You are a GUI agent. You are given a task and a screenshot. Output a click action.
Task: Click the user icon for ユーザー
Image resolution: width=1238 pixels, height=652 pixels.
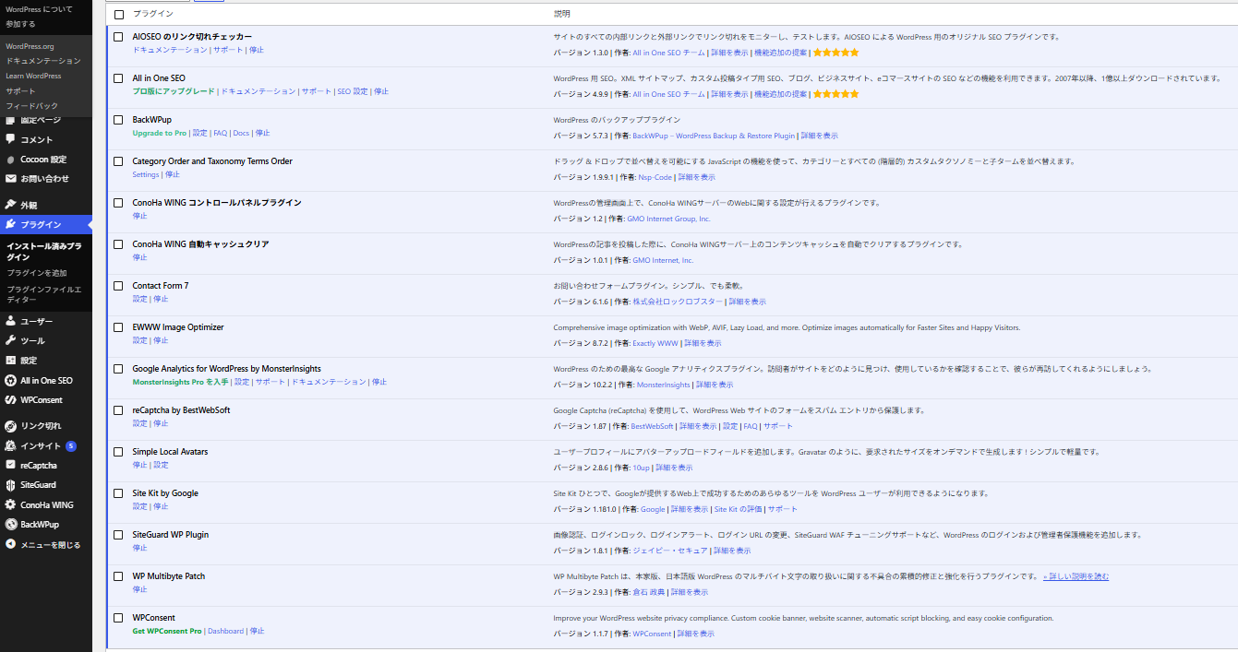10,321
